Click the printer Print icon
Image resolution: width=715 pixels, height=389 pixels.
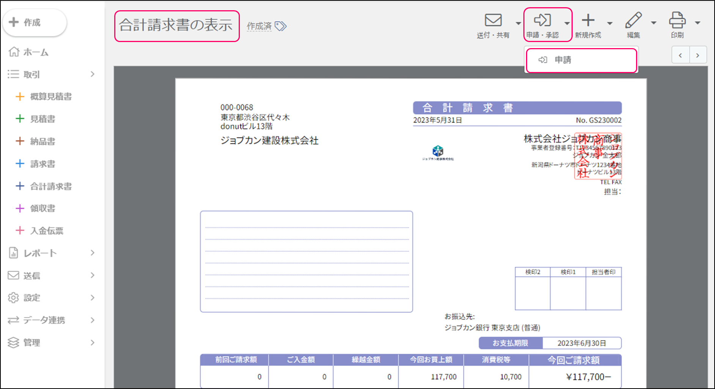[x=677, y=20]
